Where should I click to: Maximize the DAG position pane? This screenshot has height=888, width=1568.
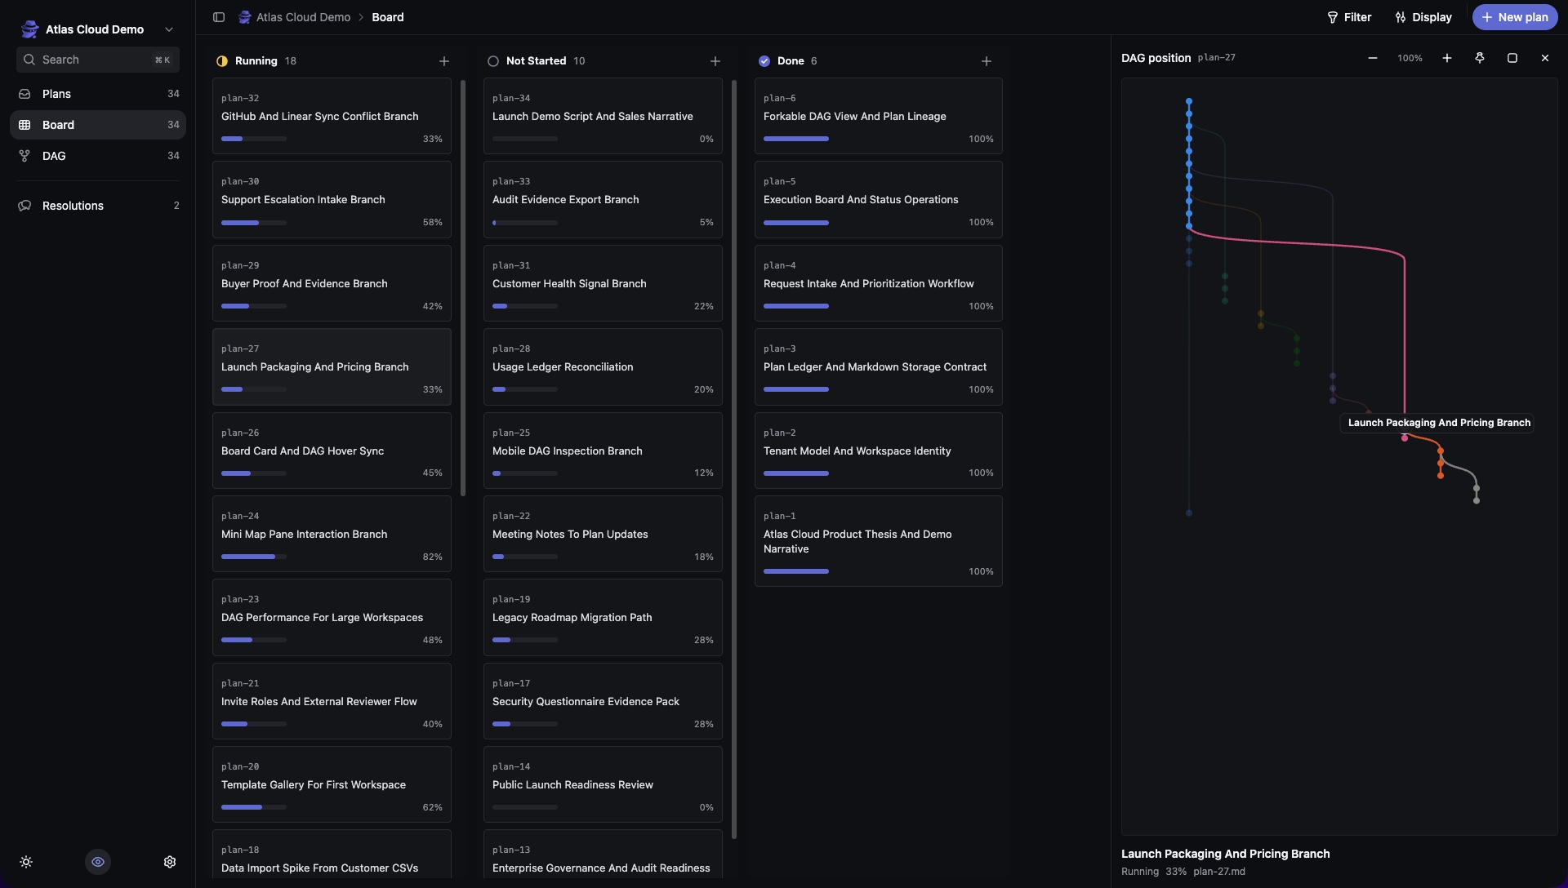tap(1512, 58)
